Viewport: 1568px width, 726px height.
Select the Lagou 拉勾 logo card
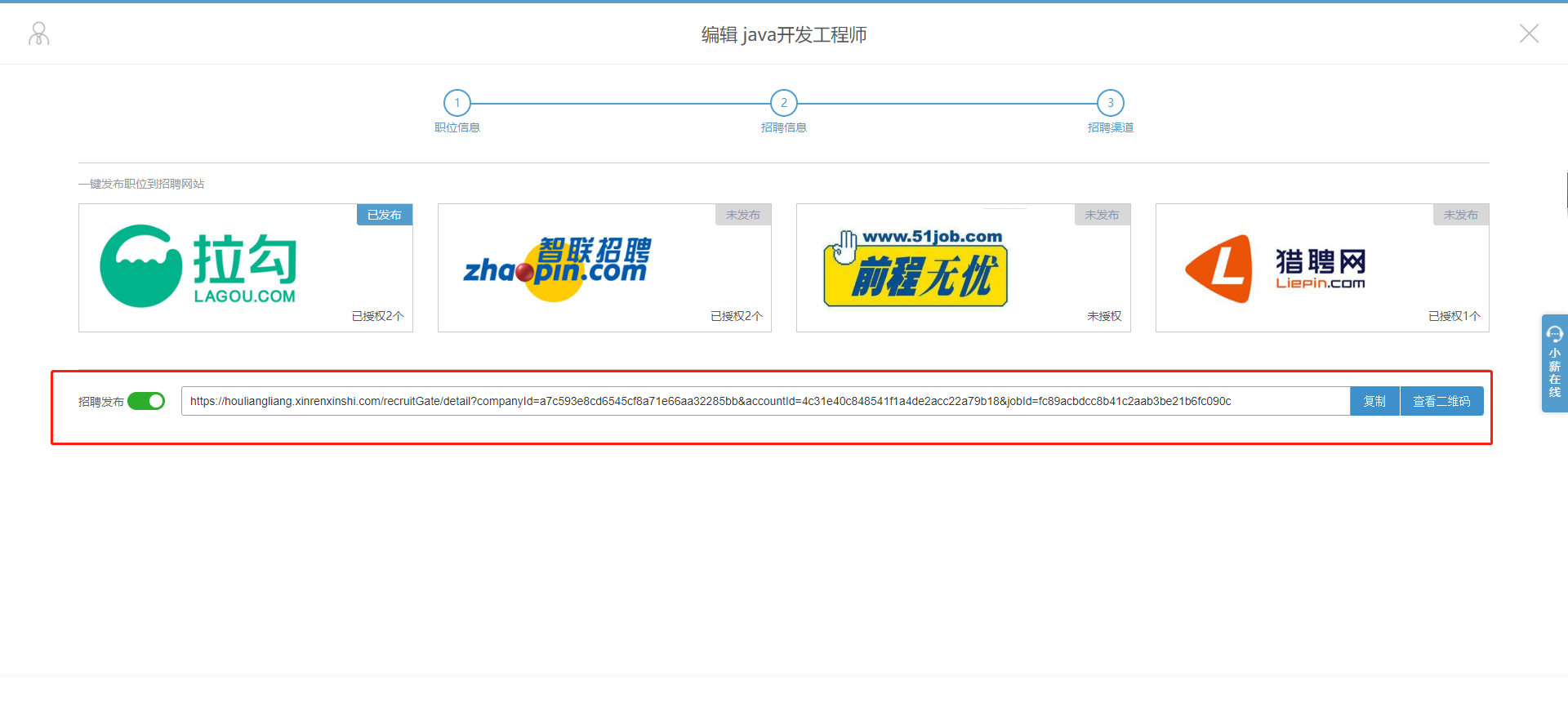[x=246, y=268]
